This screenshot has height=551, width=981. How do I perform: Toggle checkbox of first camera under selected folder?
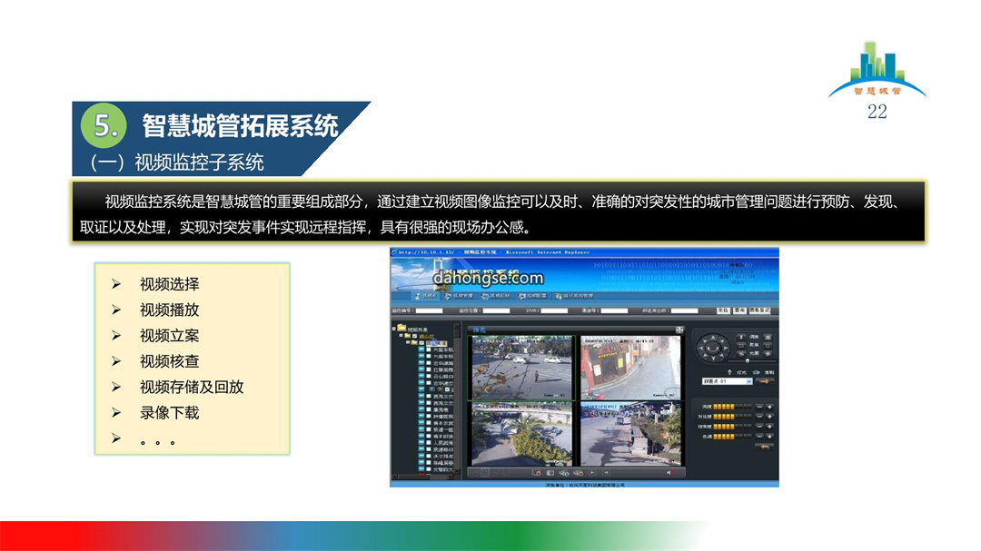coord(429,349)
